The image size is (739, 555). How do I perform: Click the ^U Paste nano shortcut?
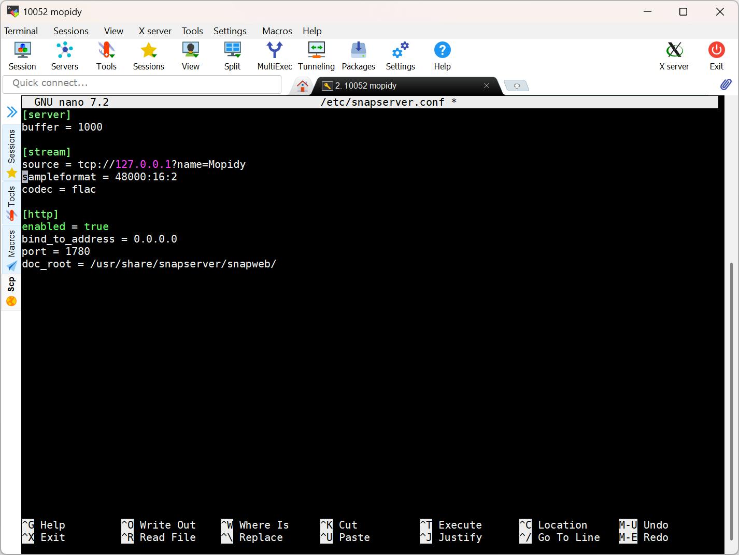point(345,537)
